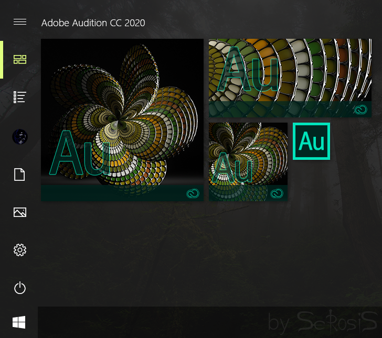Open the Settings gear icon
The image size is (382, 338).
(20, 250)
